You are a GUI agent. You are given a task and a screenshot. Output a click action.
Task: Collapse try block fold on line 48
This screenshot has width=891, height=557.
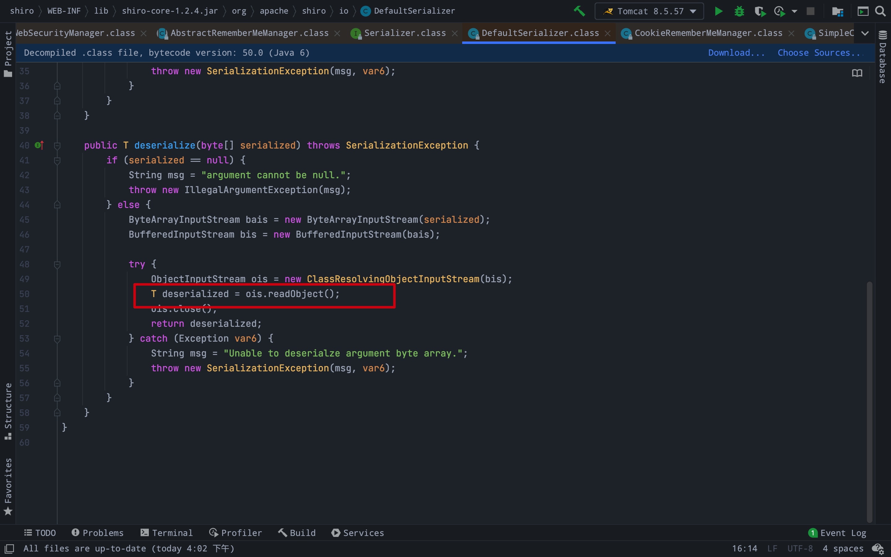tap(57, 264)
